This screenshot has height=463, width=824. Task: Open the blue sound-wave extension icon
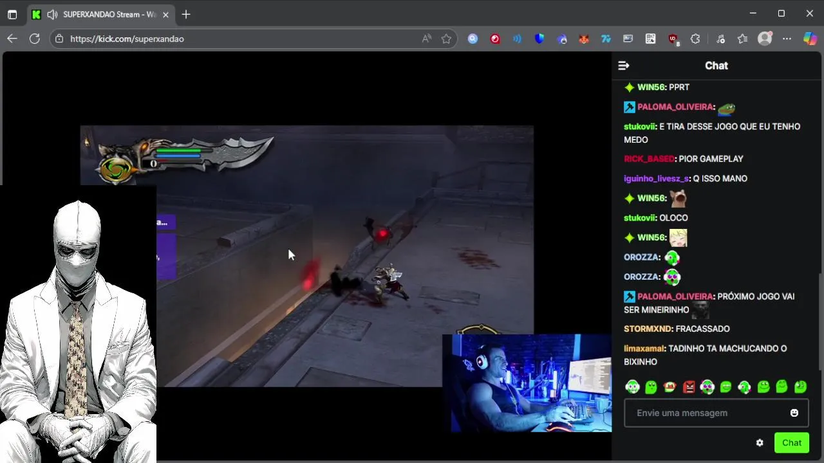(x=517, y=39)
